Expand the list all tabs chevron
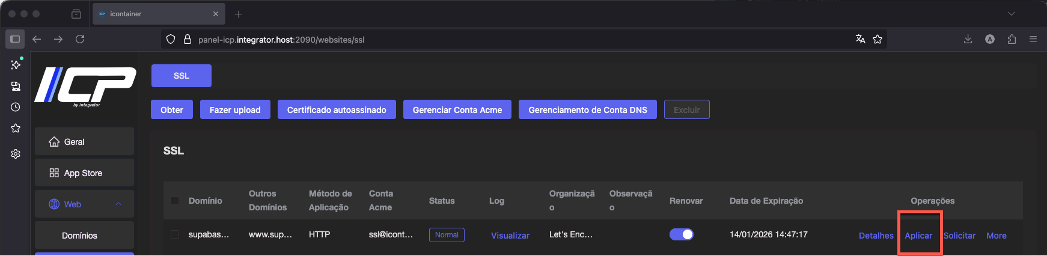1047x256 pixels. coord(1012,14)
